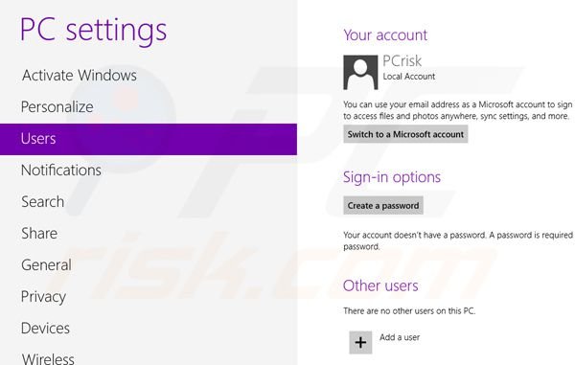Click 'There are no other users' text
Viewport: 575px width, 365px height.
point(409,311)
